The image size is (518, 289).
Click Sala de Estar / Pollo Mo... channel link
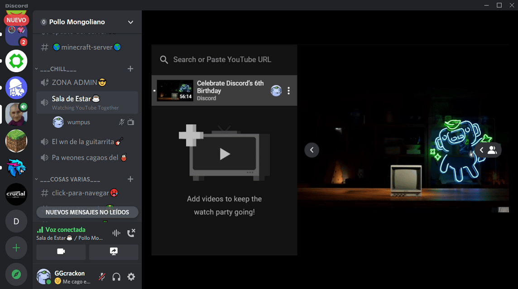69,238
